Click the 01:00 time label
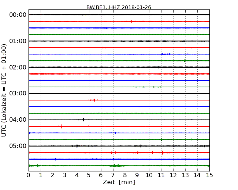This screenshot has height=190, width=238. 18,41
